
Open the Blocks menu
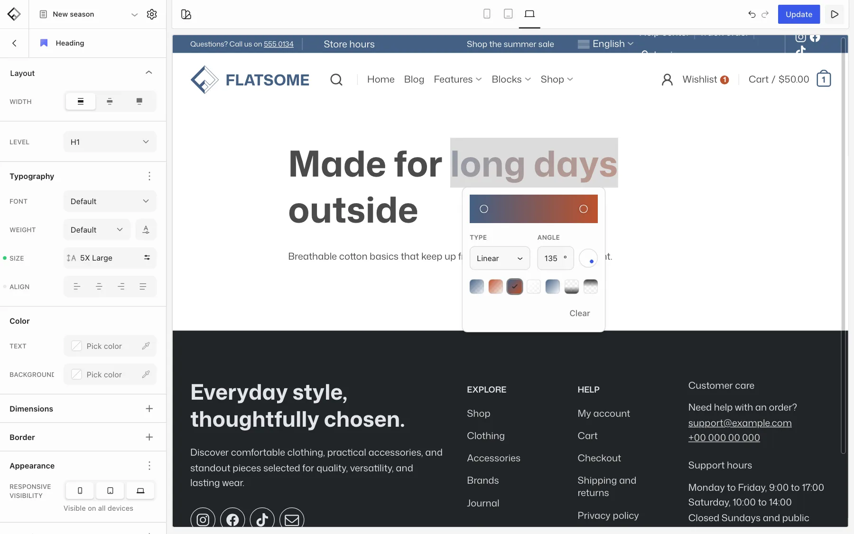tap(511, 79)
